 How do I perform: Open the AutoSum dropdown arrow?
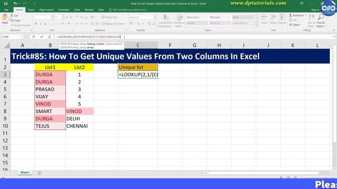306,15
